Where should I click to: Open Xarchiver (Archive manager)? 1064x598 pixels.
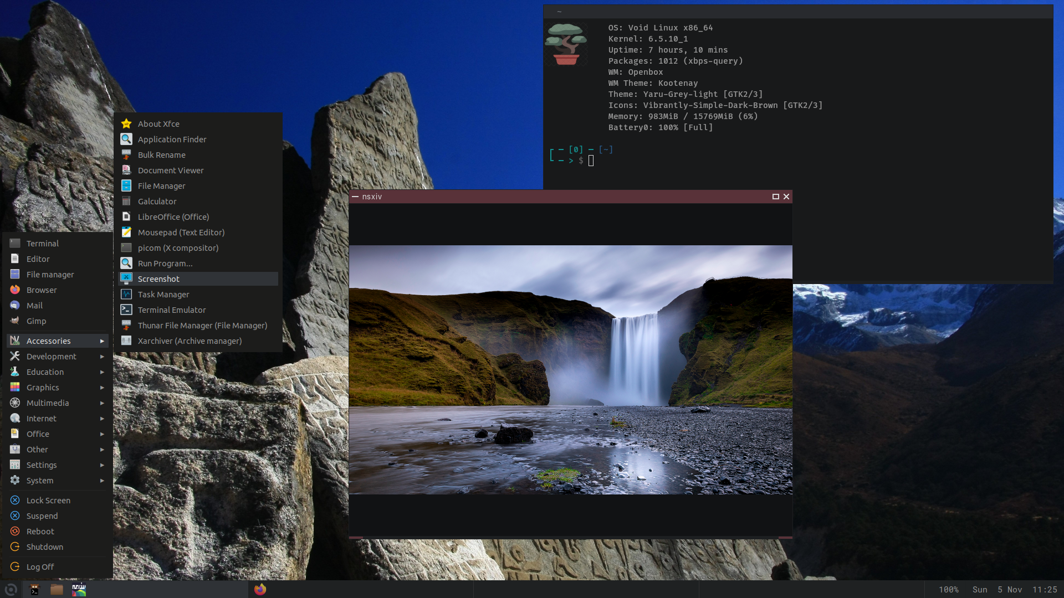(198, 341)
